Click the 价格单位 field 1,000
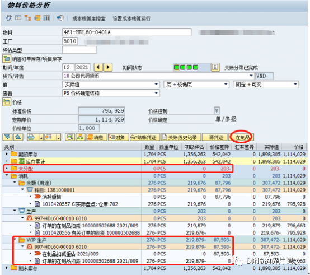Image resolution: width=310 pixels, height=275 pixels. coord(89,128)
